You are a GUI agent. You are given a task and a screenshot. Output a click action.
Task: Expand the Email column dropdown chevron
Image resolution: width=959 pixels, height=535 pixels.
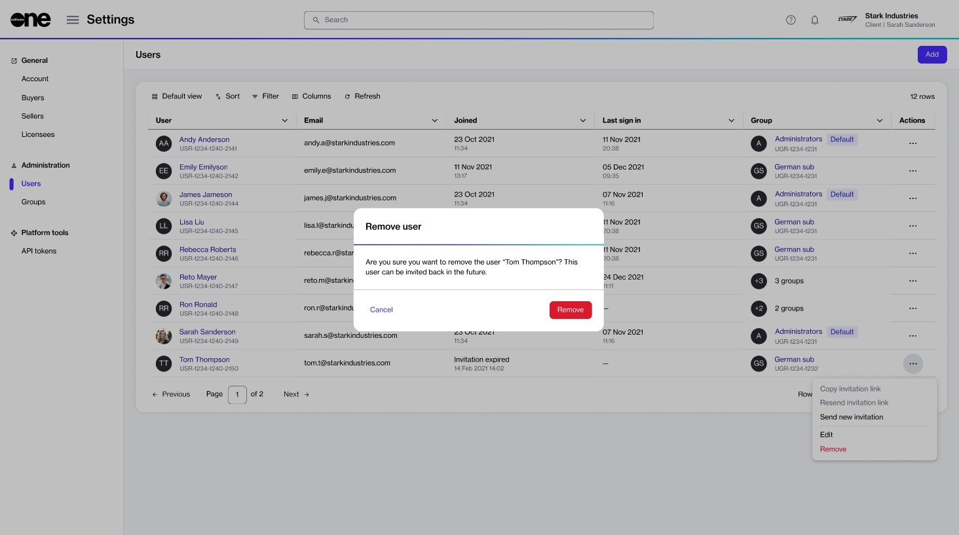[x=434, y=120]
